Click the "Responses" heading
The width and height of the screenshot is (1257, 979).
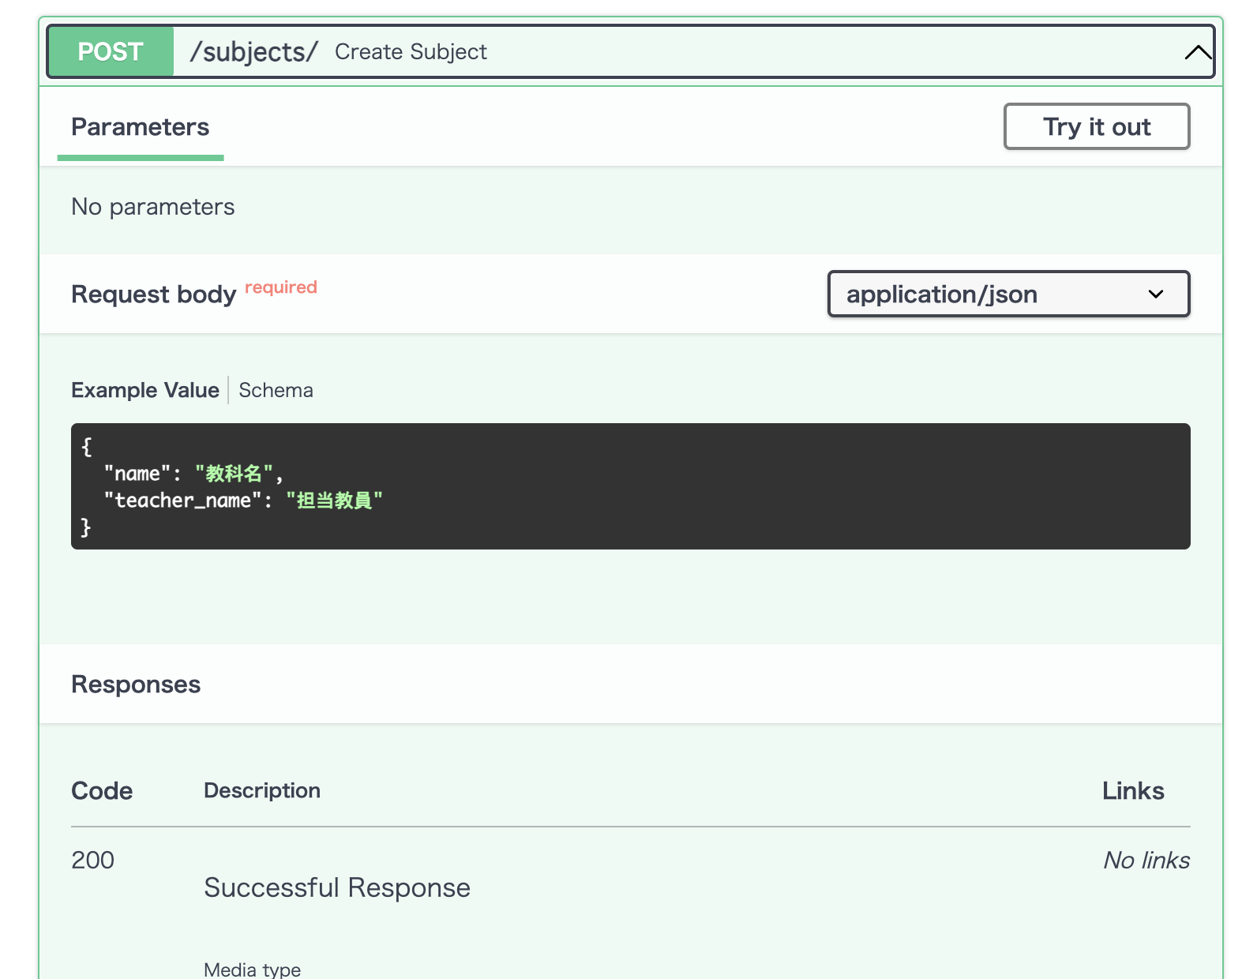click(x=136, y=684)
